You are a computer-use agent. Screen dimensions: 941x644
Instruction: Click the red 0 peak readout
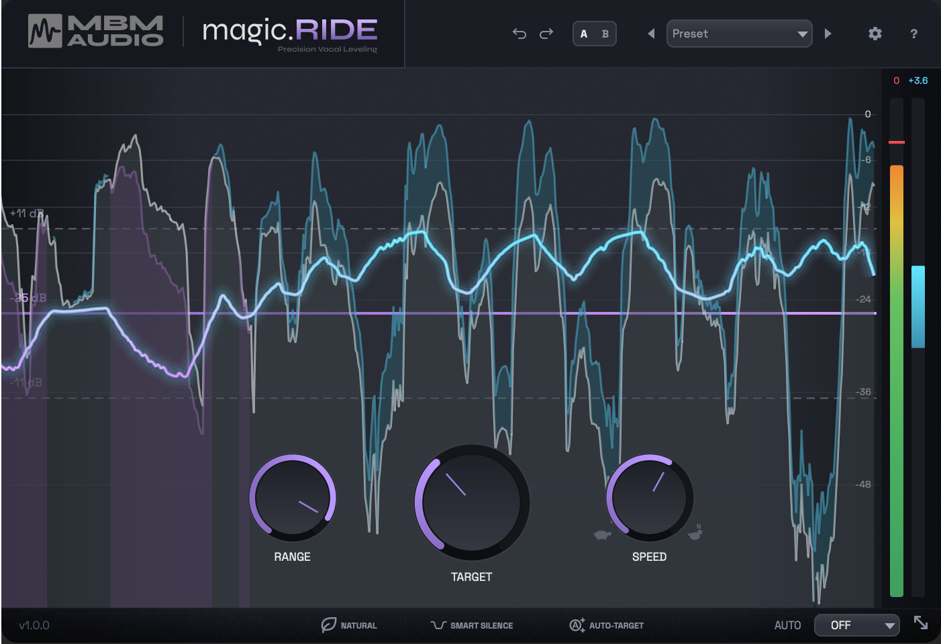(x=896, y=80)
